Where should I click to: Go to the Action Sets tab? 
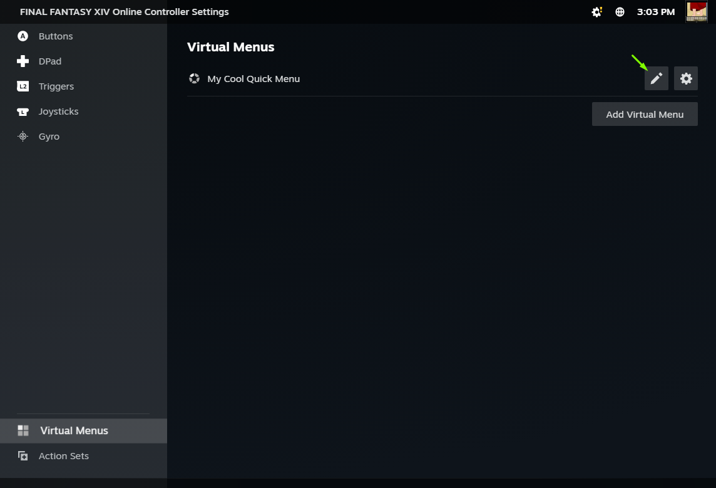(x=63, y=456)
